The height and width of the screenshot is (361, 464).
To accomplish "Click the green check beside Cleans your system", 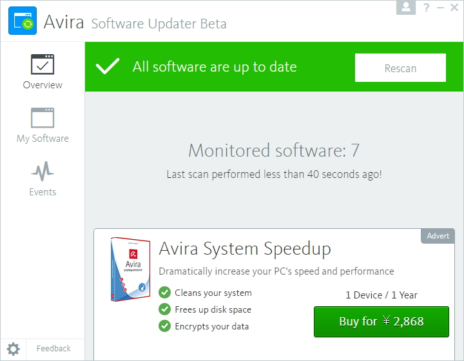I will (x=165, y=293).
